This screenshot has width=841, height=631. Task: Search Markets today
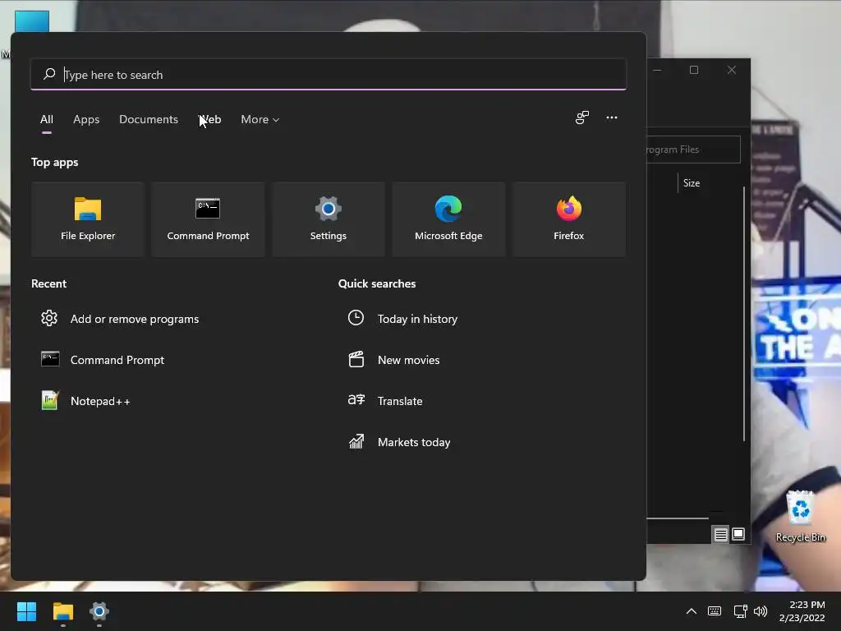tap(414, 442)
